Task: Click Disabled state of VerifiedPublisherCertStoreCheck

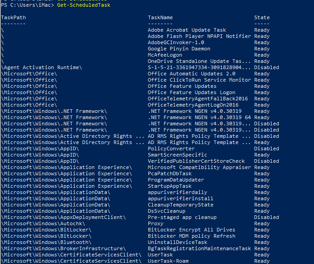Action: click(x=267, y=161)
